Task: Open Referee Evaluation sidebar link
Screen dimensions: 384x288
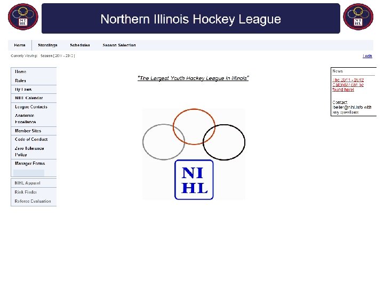Action: pyautogui.click(x=33, y=201)
